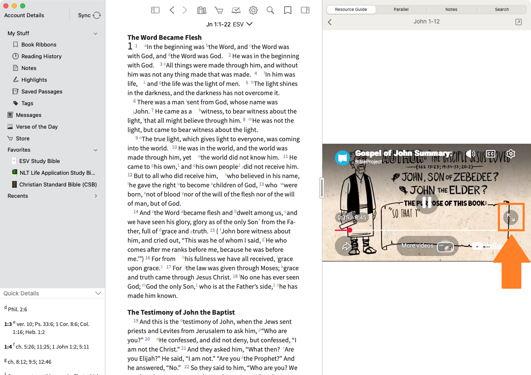Screen dimensions: 531x375
Task: Click the Sync refresh icon
Action: pos(97,15)
